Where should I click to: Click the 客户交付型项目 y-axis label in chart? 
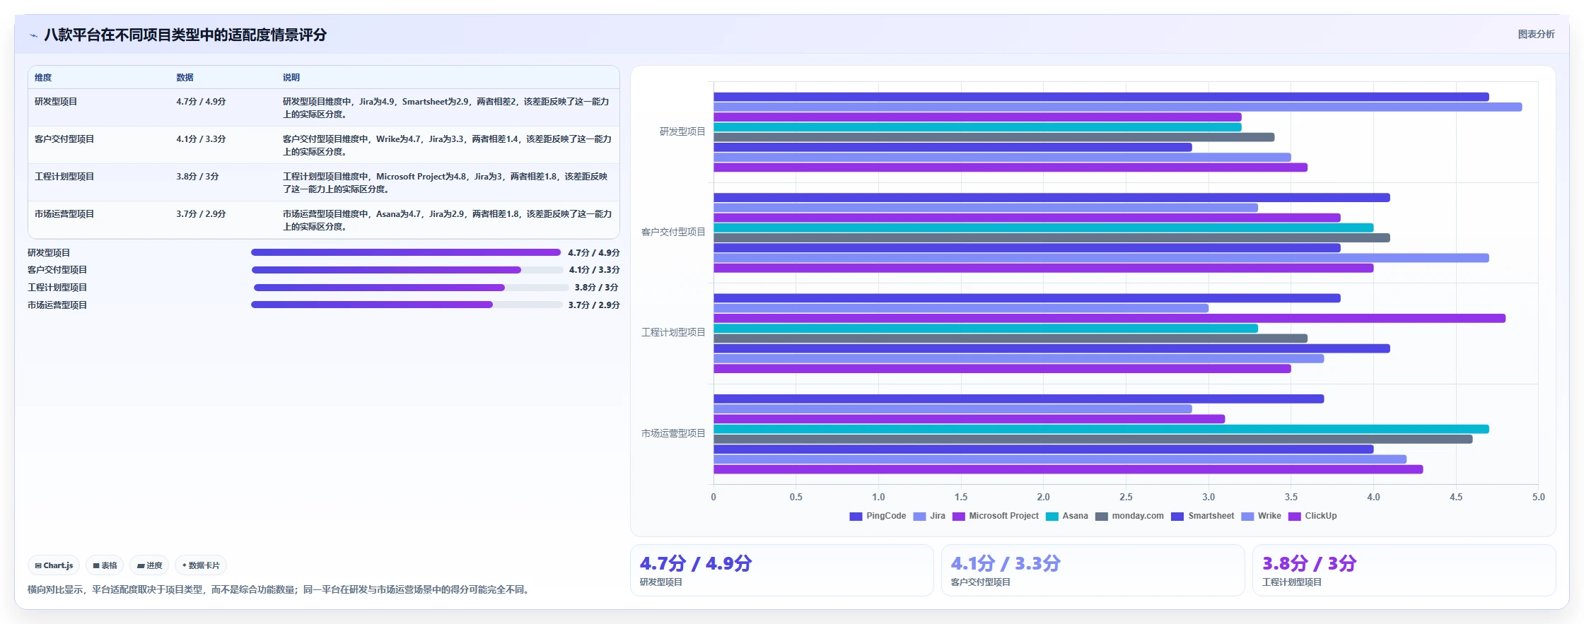673,232
